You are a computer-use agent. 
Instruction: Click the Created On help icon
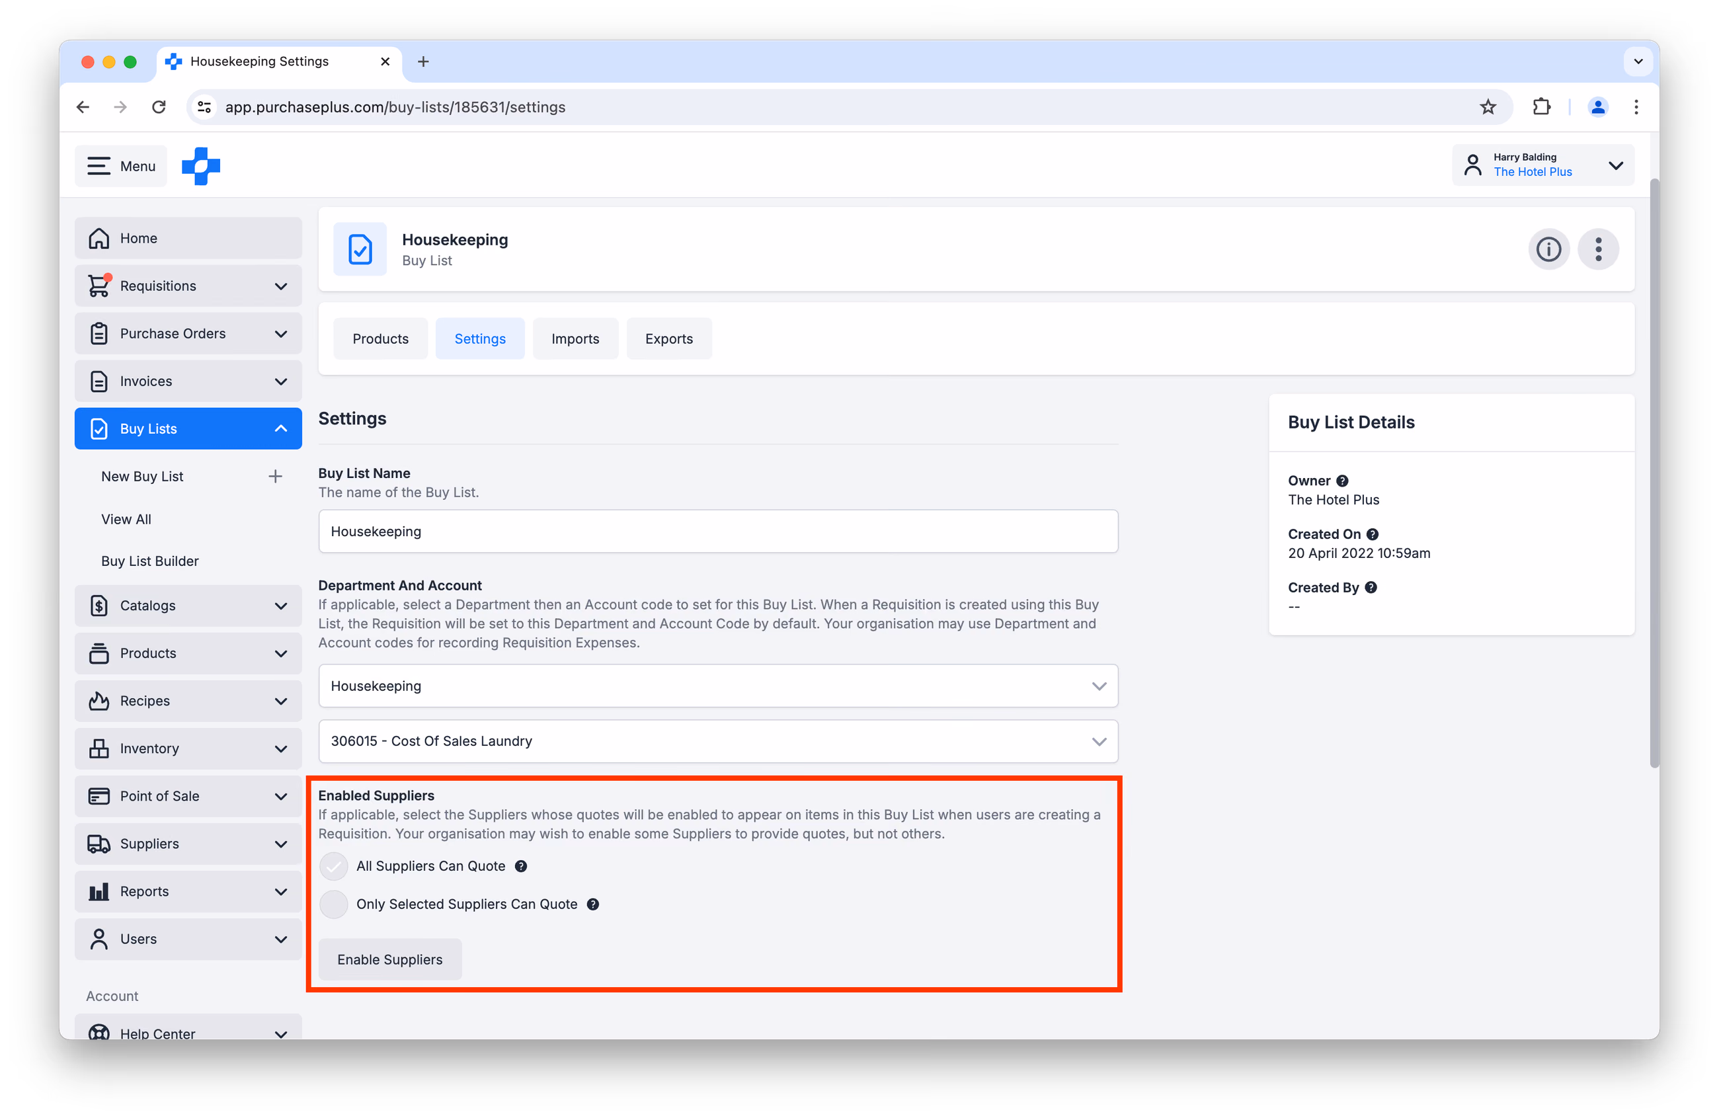point(1373,534)
